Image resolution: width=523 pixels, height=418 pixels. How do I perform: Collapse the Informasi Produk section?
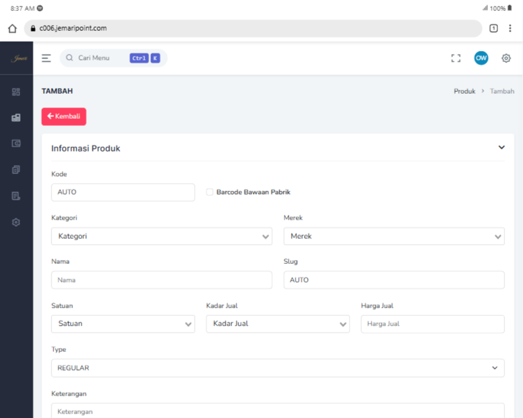[x=502, y=148]
